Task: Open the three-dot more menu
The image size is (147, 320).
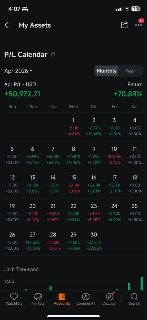Action: [138, 25]
